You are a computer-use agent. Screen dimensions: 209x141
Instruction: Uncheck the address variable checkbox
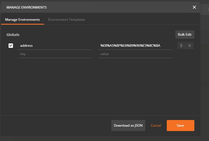pyautogui.click(x=11, y=46)
